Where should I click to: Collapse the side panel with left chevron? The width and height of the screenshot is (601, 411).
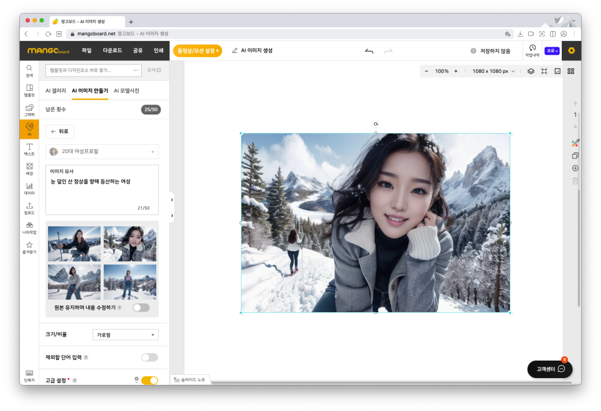coord(172,200)
